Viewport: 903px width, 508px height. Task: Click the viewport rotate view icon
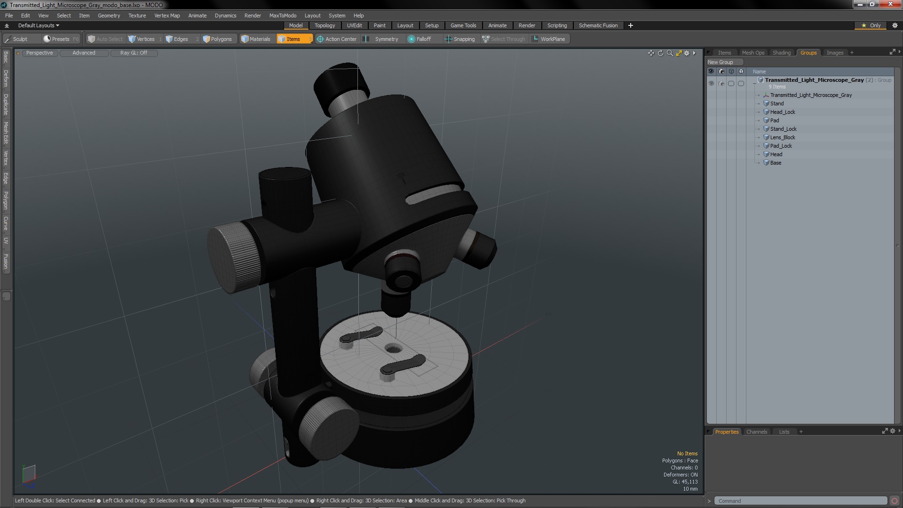[x=660, y=53]
